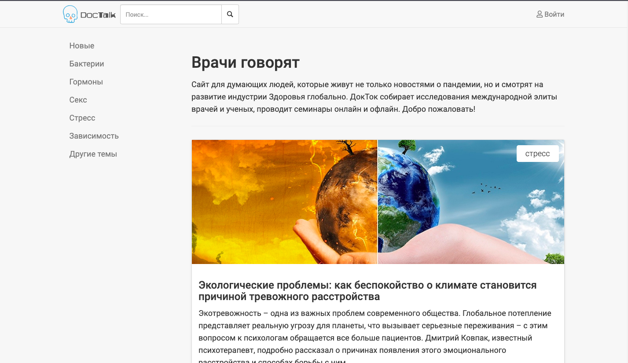Screen dimensions: 628x363
Task: Click the user icon beside Войти
Action: tap(540, 15)
